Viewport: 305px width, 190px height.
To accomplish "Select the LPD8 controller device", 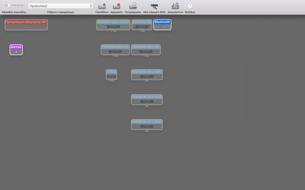I will (111, 74).
